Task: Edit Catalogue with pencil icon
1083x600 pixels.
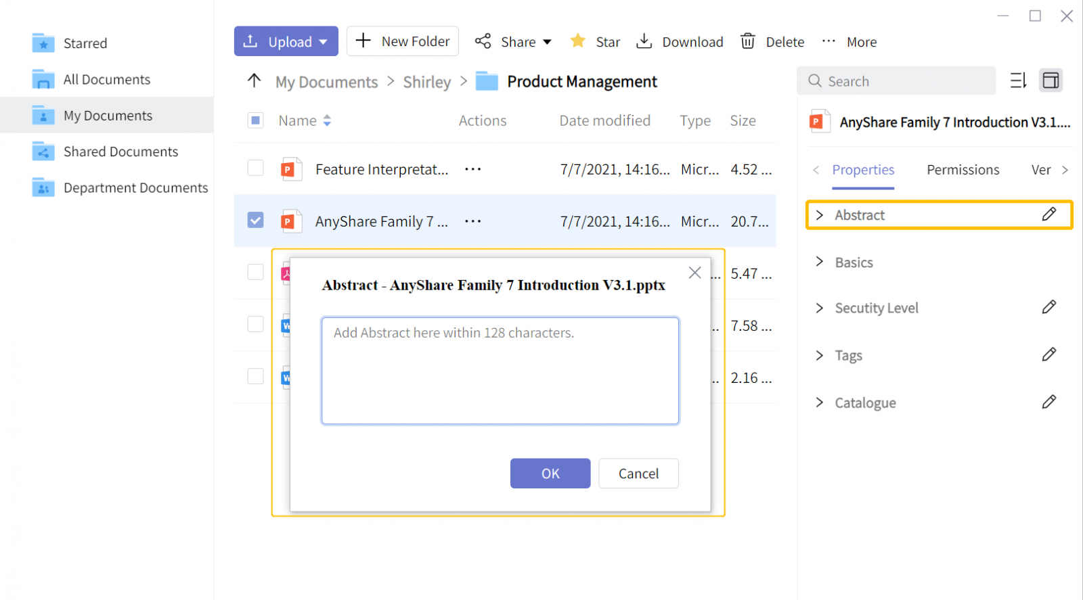Action: point(1049,402)
